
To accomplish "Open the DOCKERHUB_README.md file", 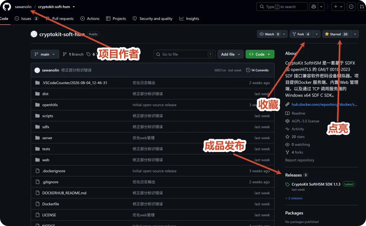I will point(64,193).
